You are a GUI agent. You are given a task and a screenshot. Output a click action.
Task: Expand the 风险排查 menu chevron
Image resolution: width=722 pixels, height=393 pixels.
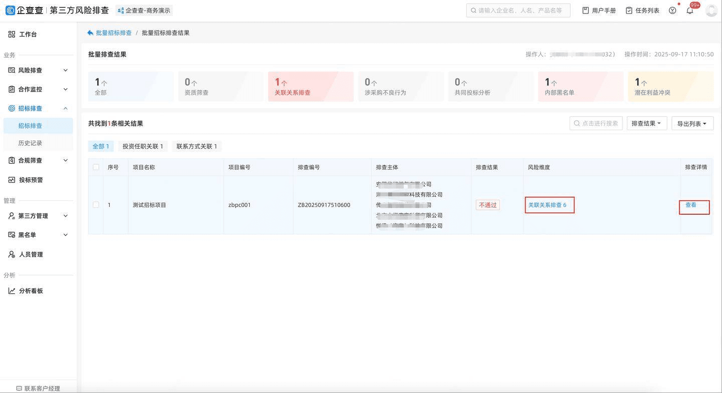click(x=65, y=70)
